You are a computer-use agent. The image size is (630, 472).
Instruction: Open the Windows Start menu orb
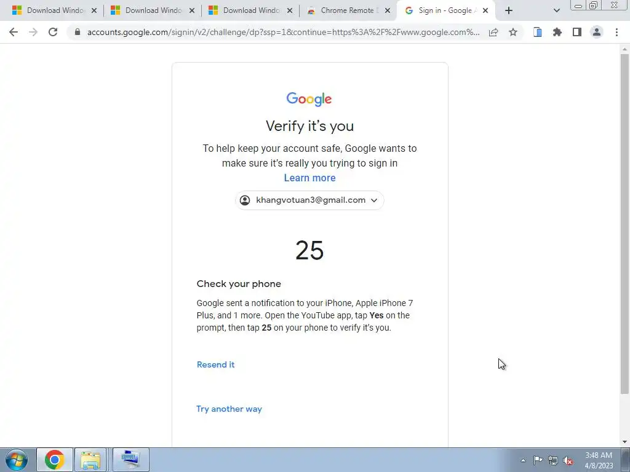(17, 460)
